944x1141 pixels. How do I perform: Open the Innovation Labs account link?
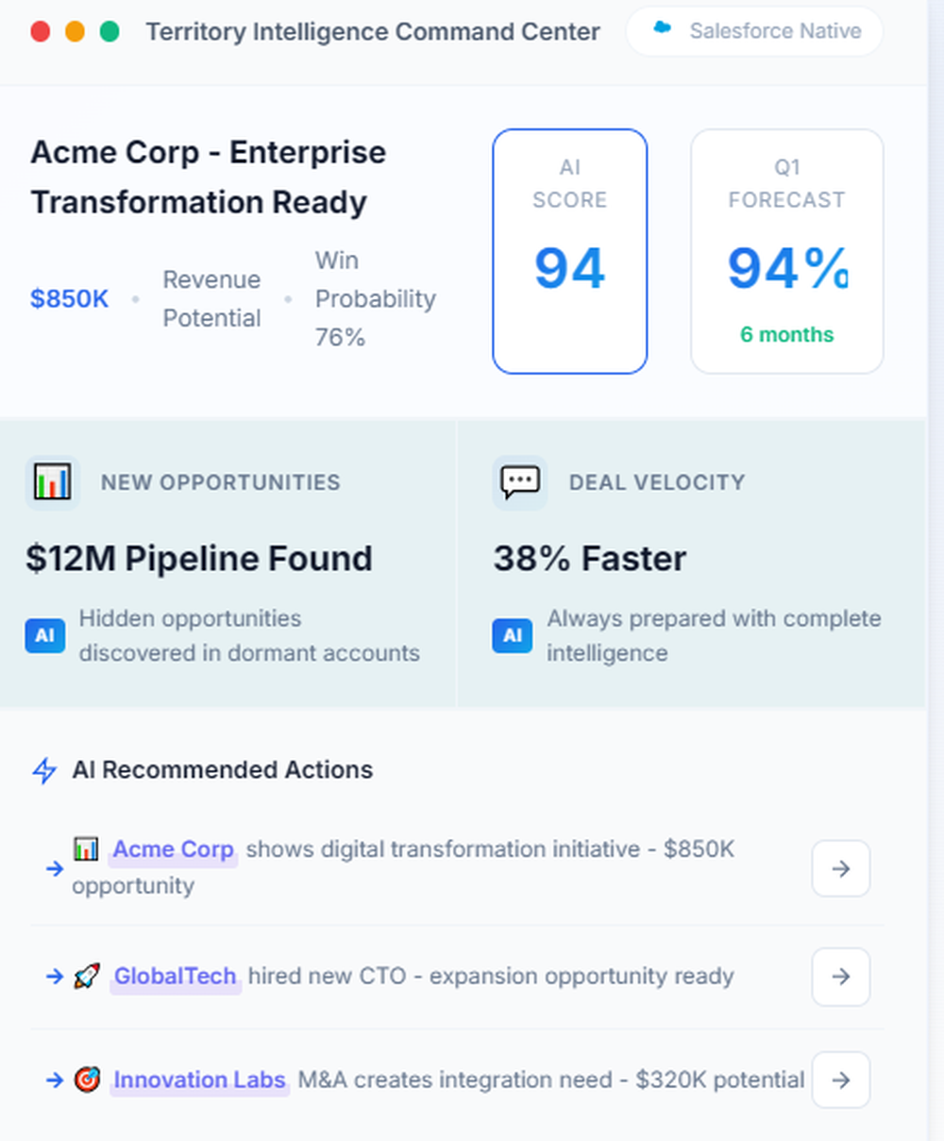pyautogui.click(x=199, y=1080)
